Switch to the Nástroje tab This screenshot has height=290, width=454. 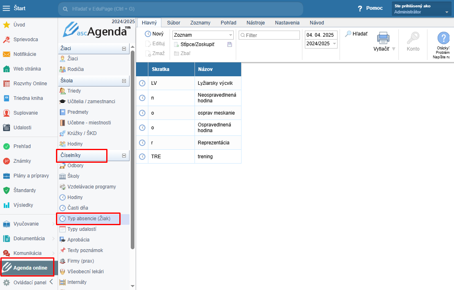tap(255, 23)
